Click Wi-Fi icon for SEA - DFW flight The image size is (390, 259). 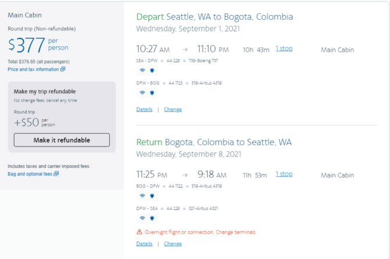pyautogui.click(x=142, y=71)
